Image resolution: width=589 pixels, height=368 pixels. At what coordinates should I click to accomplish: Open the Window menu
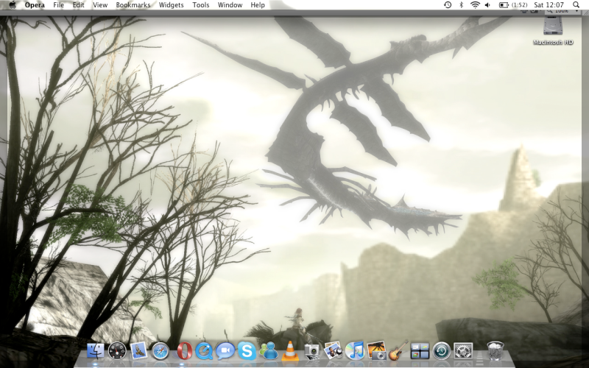[x=230, y=5]
